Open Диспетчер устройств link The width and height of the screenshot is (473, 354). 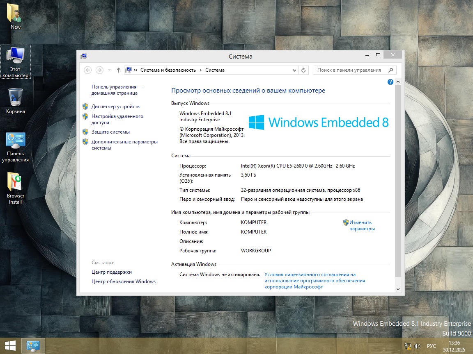click(x=115, y=107)
